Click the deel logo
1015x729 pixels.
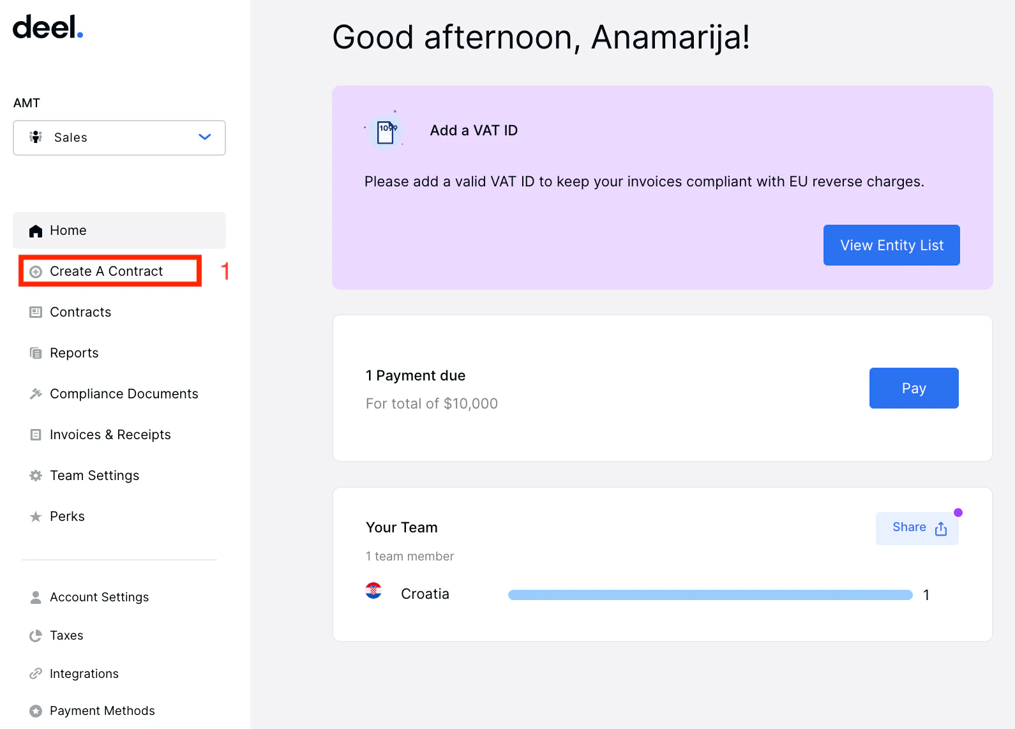(x=48, y=27)
